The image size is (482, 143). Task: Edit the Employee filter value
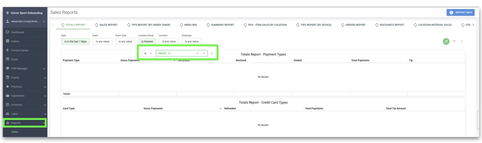click(191, 41)
